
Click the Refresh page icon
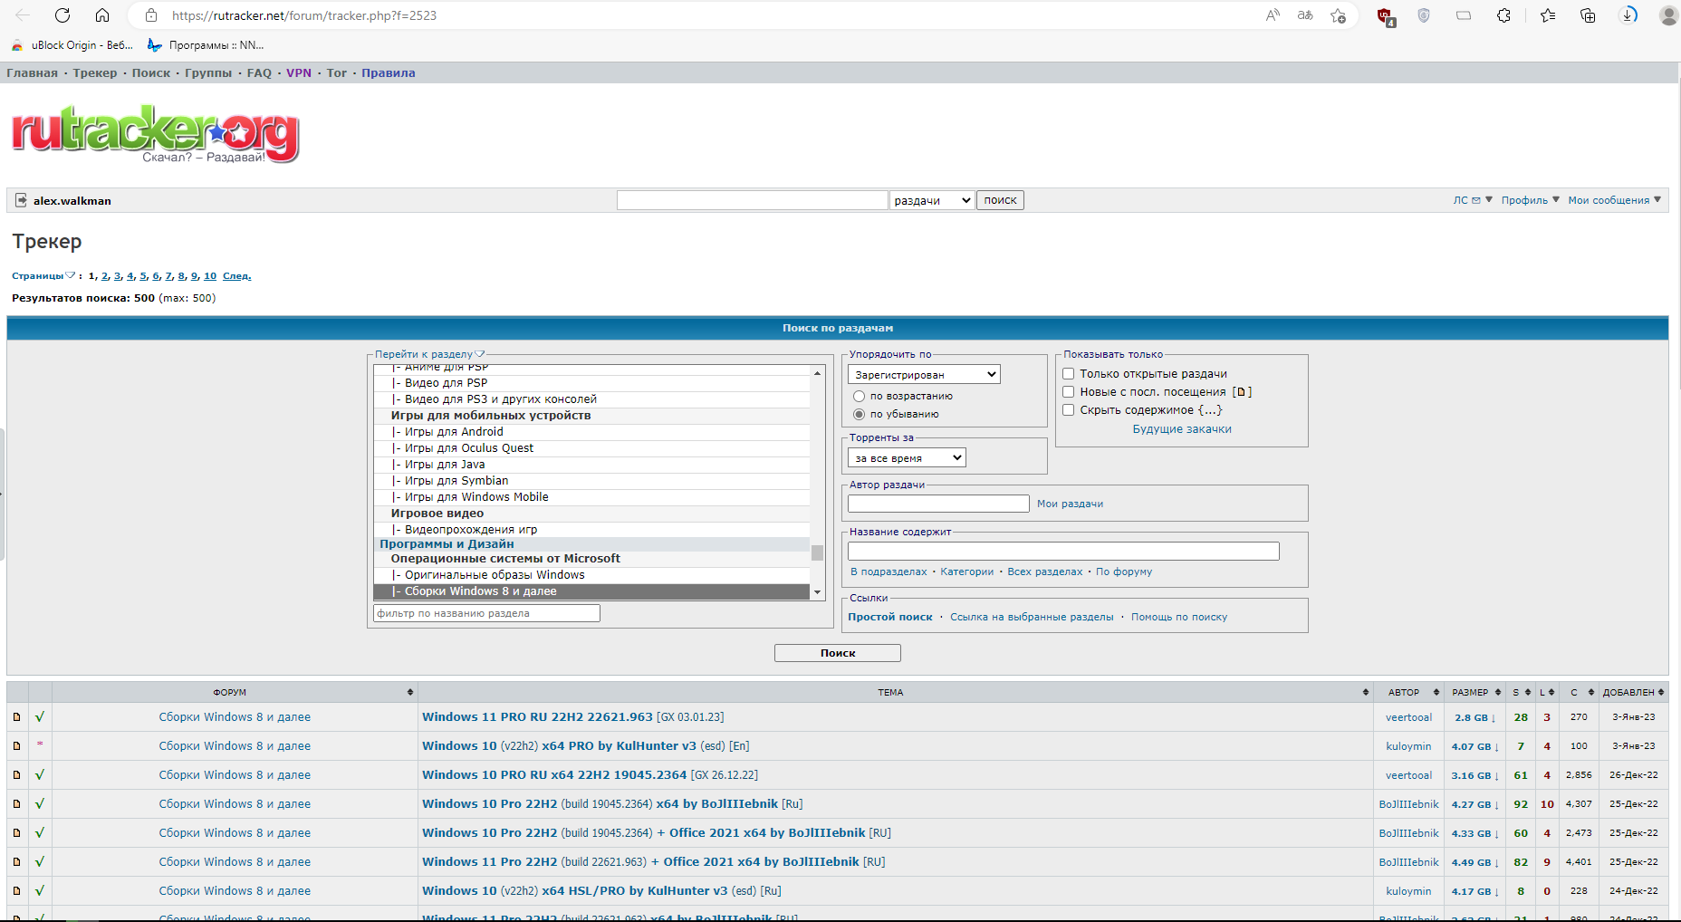[62, 15]
